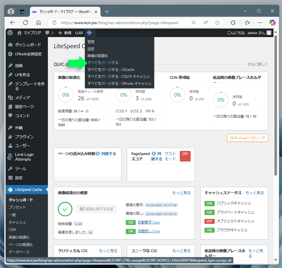Select 画像の最適化 from LiteSpeed dropdown
282x268 pixels.
click(x=98, y=56)
